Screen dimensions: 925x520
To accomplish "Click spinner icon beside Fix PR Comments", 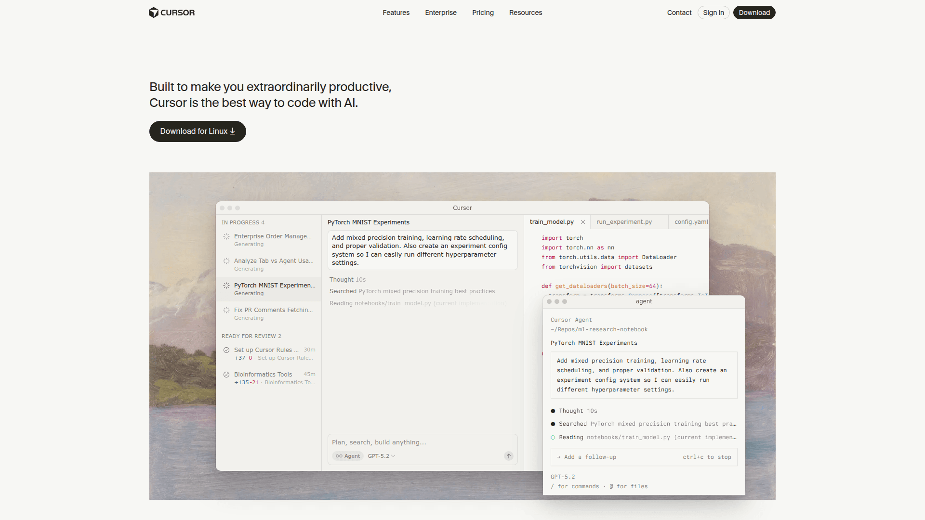I will (x=226, y=310).
